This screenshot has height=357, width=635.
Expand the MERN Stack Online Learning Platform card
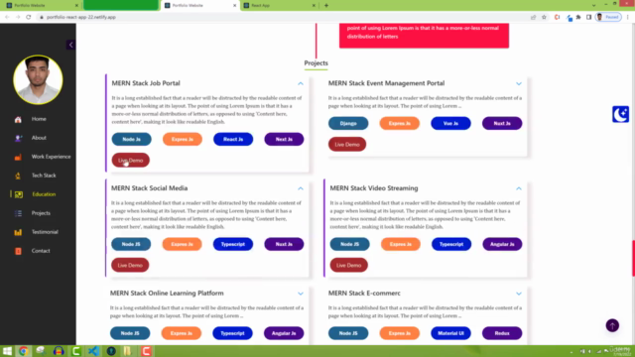301,294
